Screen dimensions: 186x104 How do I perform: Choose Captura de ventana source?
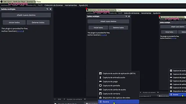[x=119, y=94]
